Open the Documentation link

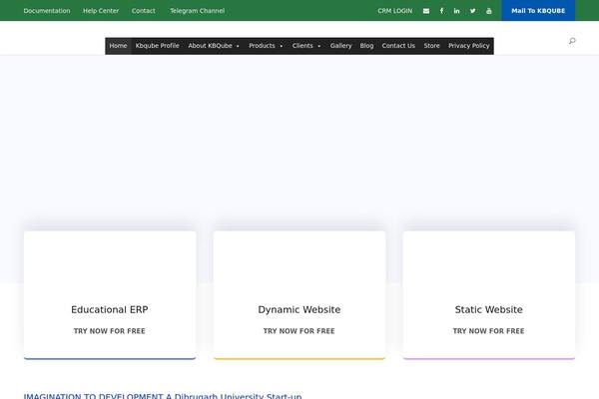(47, 11)
